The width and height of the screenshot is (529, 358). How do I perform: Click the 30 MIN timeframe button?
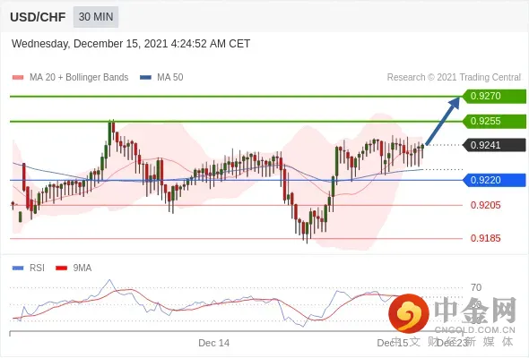click(x=96, y=17)
